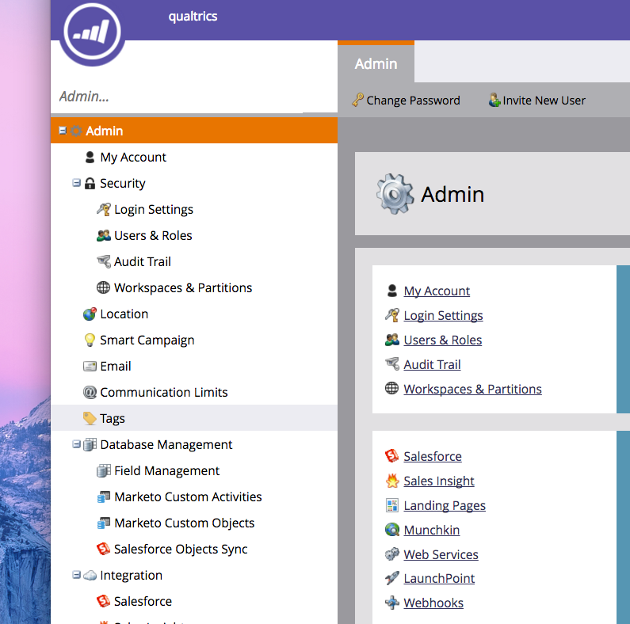Open the Salesforce link in main panel
The height and width of the screenshot is (624, 630).
[x=433, y=456]
